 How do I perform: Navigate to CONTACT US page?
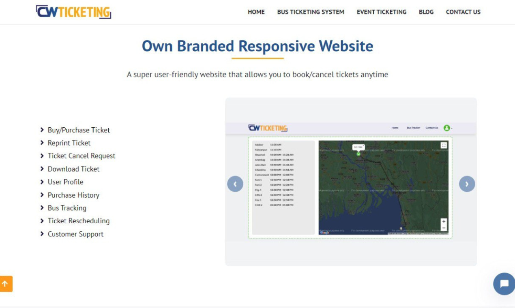pos(463,12)
